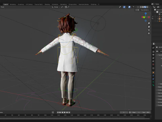
Task: Toggle X-axis mirror for pose
Action: pyautogui.click(x=138, y=10)
